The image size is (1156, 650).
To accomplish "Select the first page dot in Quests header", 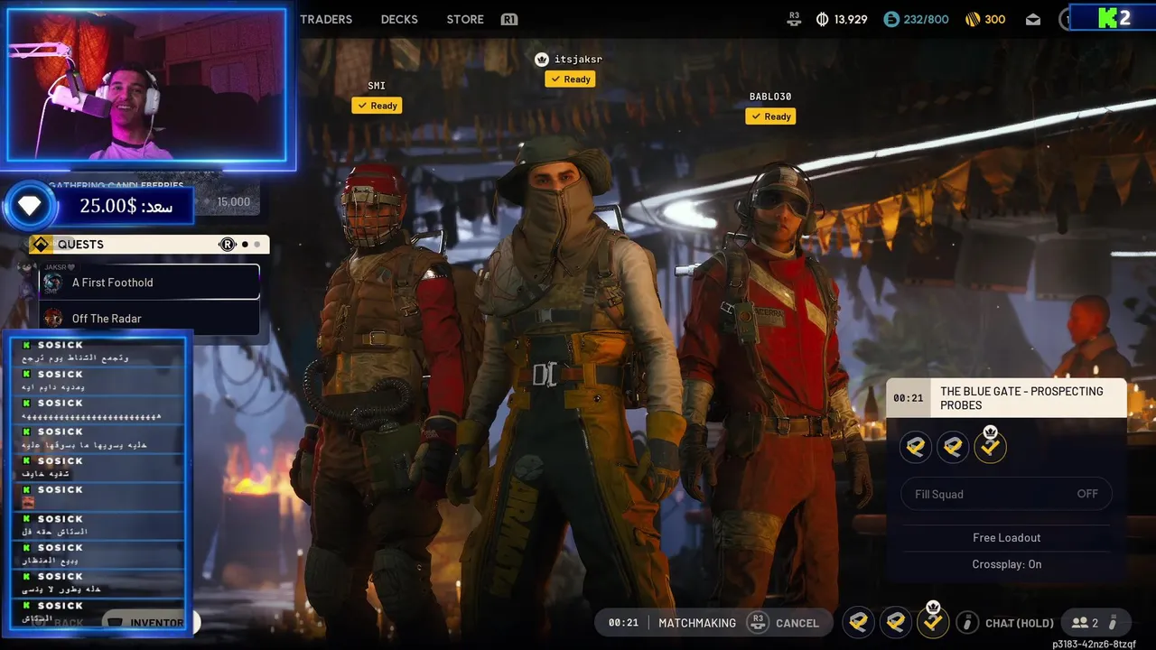I will point(244,244).
